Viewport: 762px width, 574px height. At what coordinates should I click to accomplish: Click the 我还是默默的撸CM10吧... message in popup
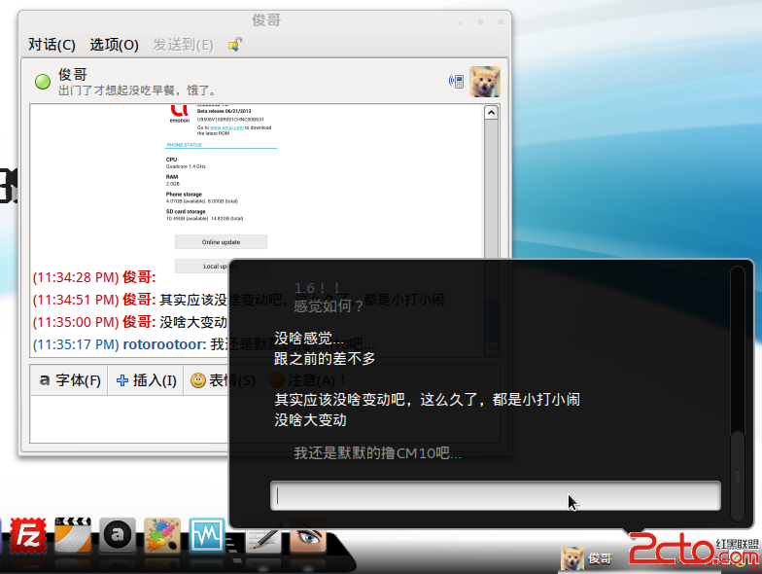click(377, 453)
